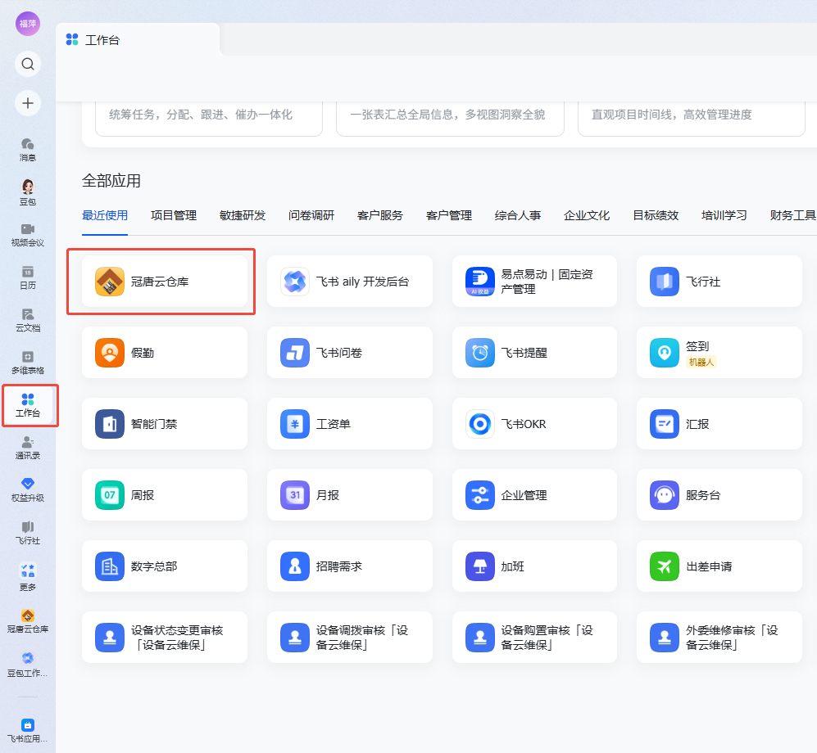Click the 工作台 window tab at top
The image size is (817, 753).
[x=138, y=39]
